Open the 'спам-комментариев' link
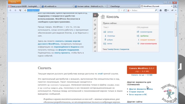185x104 pixels. click(148, 44)
